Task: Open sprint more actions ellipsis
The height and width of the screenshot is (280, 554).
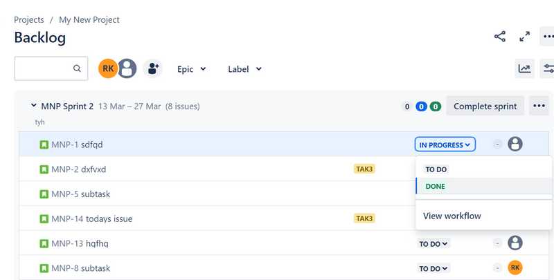Action: tap(539, 106)
